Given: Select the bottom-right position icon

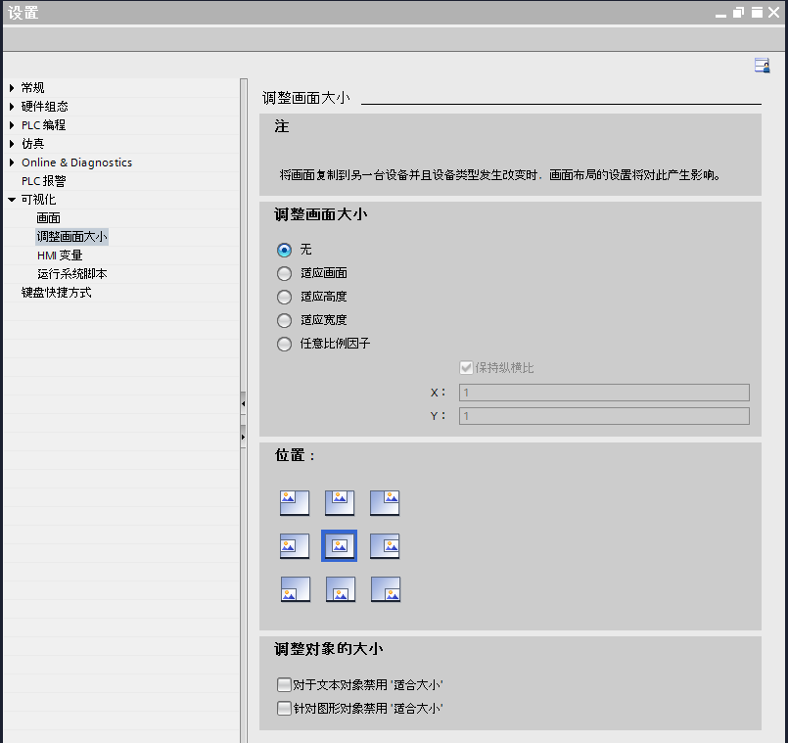Looking at the screenshot, I should click(385, 589).
